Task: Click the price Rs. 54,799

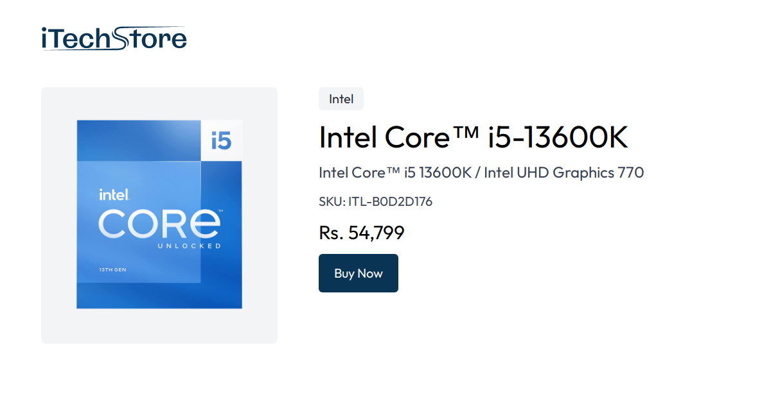Action: click(362, 233)
